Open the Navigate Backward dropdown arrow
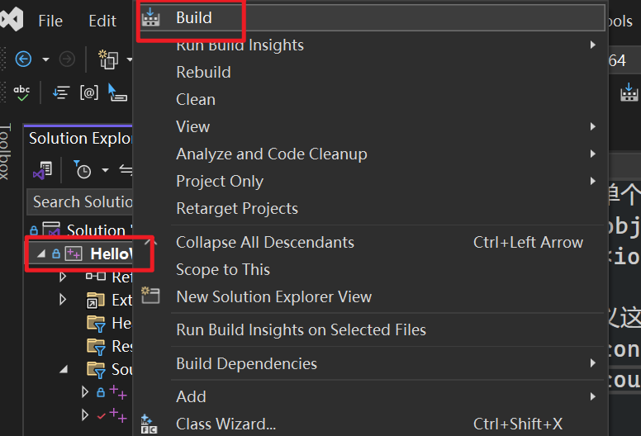The image size is (641, 436). [45, 59]
